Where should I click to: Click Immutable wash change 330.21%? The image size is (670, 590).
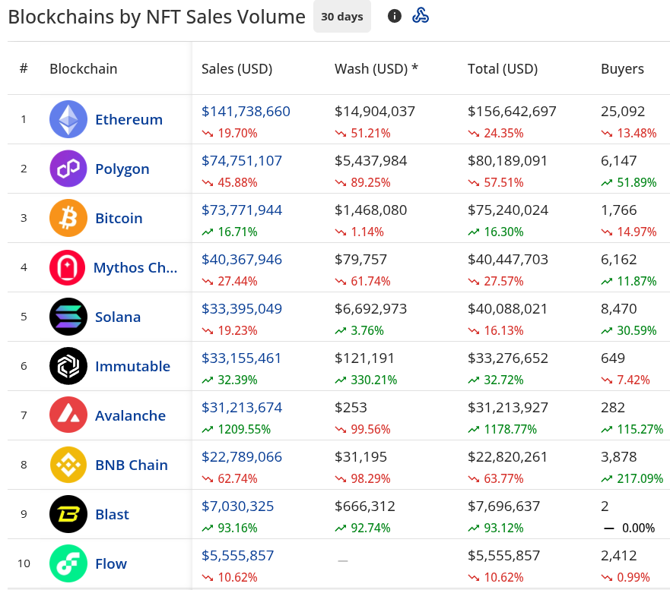(x=367, y=380)
